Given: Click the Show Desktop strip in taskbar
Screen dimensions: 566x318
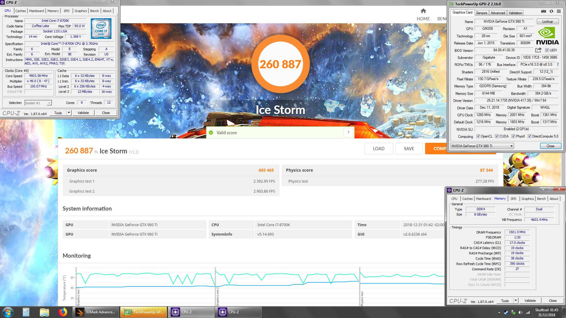Looking at the screenshot, I should pyautogui.click(x=563, y=312).
